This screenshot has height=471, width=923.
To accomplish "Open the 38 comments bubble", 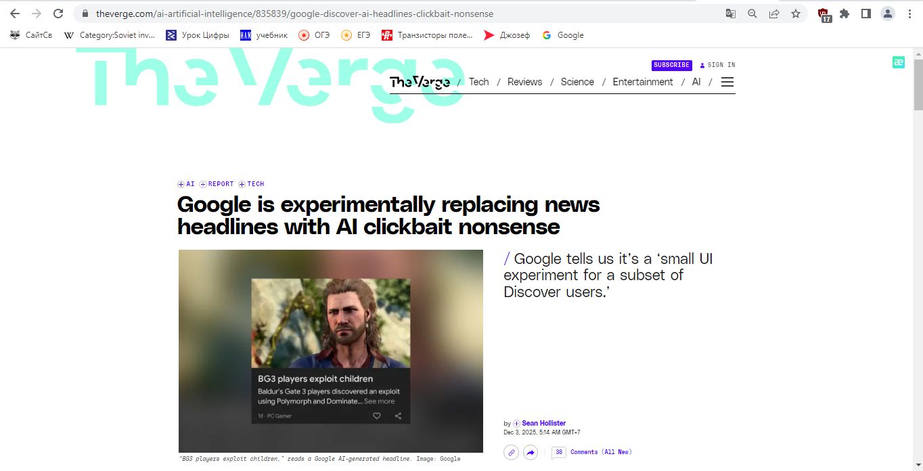I will click(x=559, y=452).
